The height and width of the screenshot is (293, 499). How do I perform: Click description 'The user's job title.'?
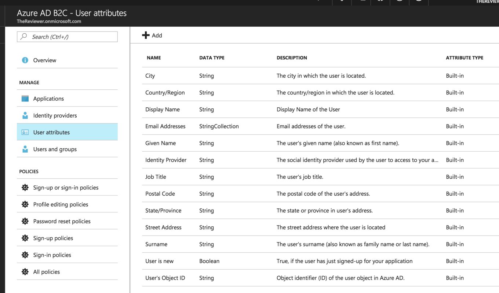tap(300, 177)
